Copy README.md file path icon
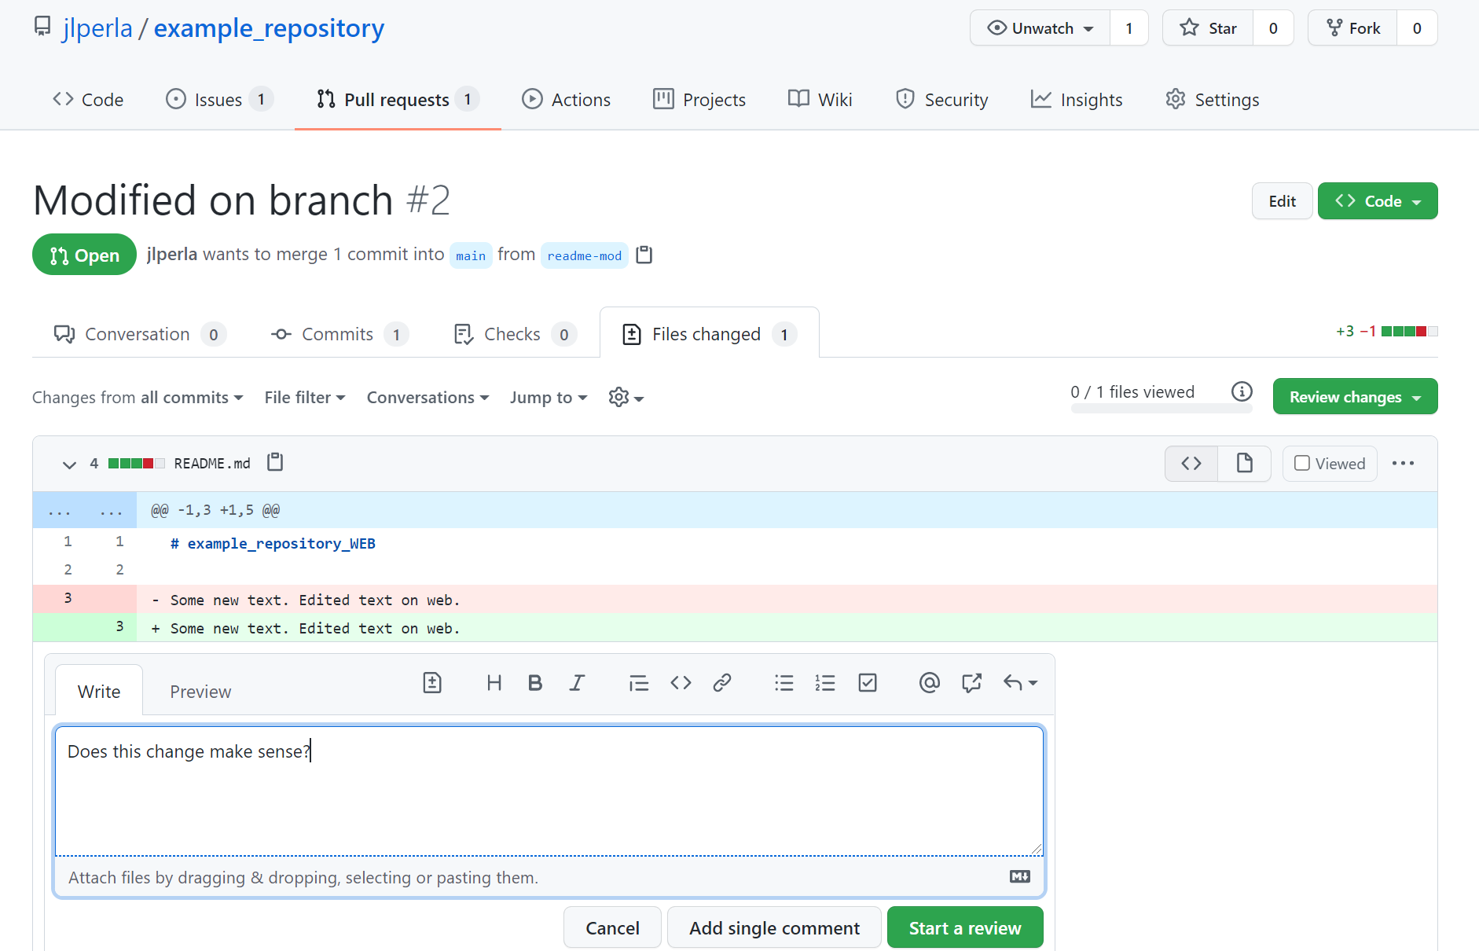The image size is (1479, 951). tap(275, 462)
